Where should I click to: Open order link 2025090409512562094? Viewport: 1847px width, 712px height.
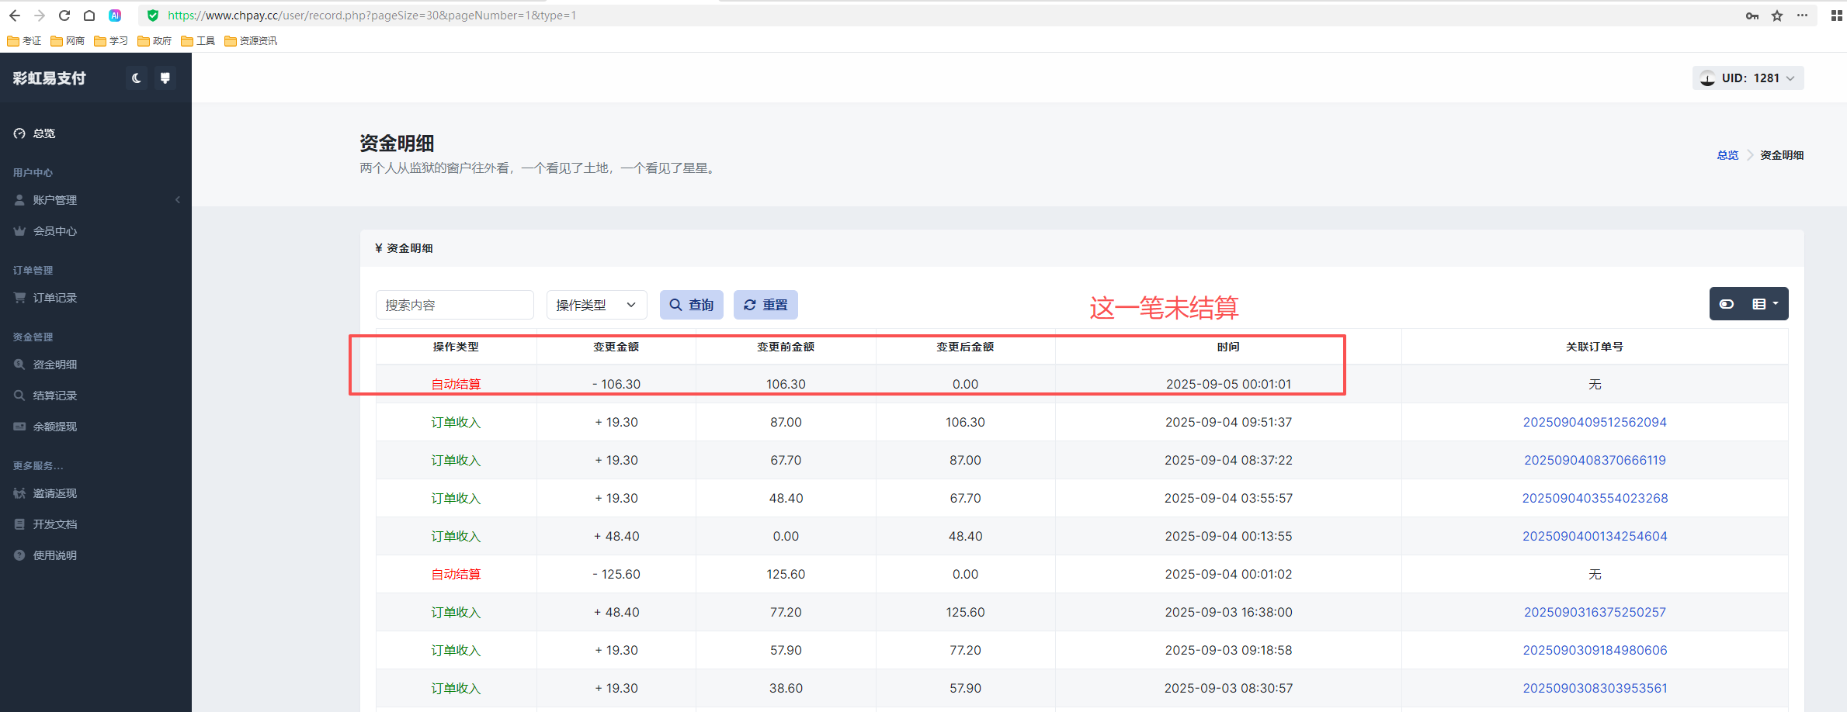tap(1594, 422)
